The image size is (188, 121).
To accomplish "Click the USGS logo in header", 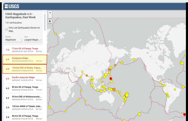I will pyautogui.click(x=12, y=6).
